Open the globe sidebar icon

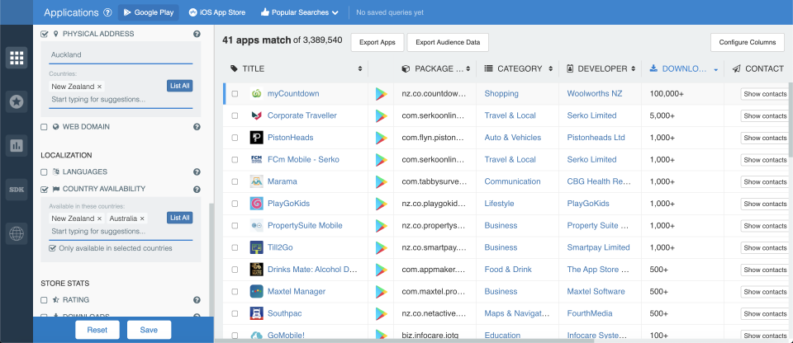(17, 233)
